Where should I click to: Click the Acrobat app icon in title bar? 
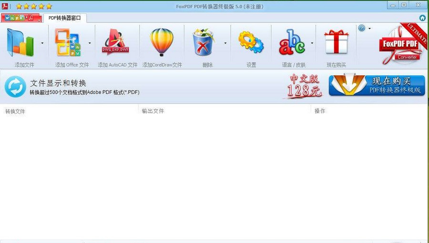tap(5, 6)
